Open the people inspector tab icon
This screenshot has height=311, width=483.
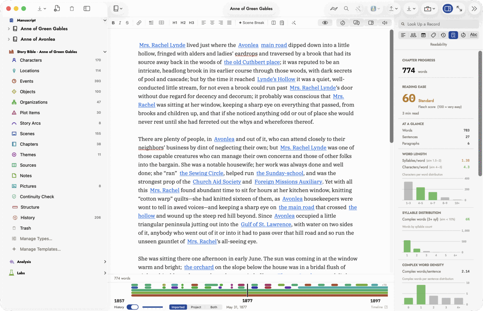click(413, 35)
